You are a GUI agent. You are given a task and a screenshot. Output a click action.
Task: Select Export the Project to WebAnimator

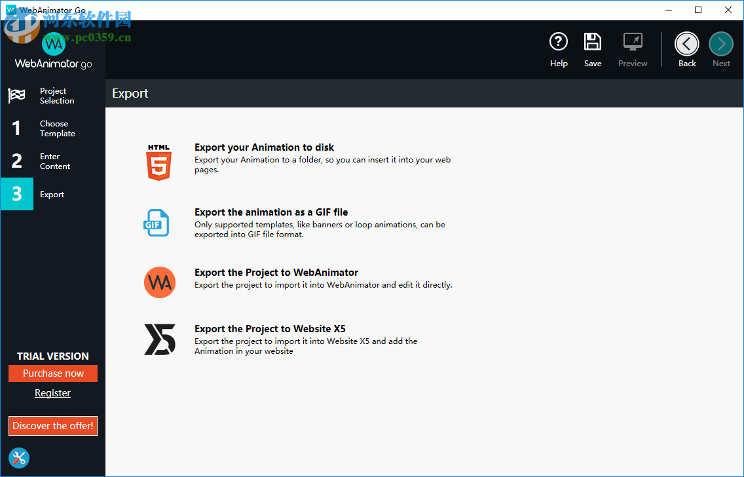(x=276, y=273)
